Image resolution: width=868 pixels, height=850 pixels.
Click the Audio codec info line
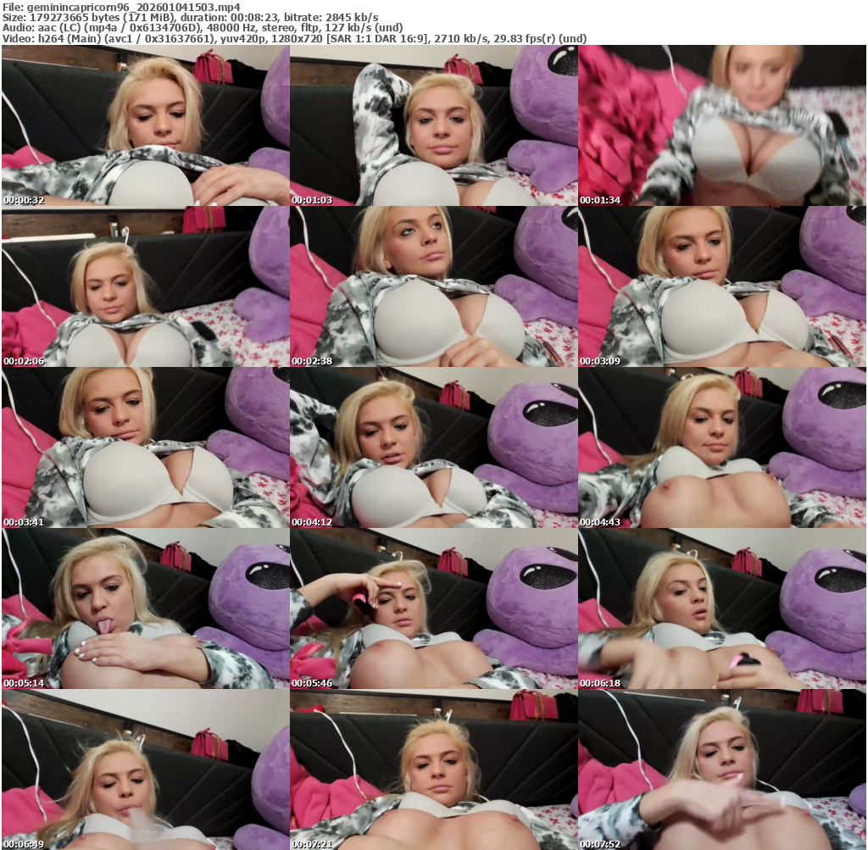tap(202, 28)
